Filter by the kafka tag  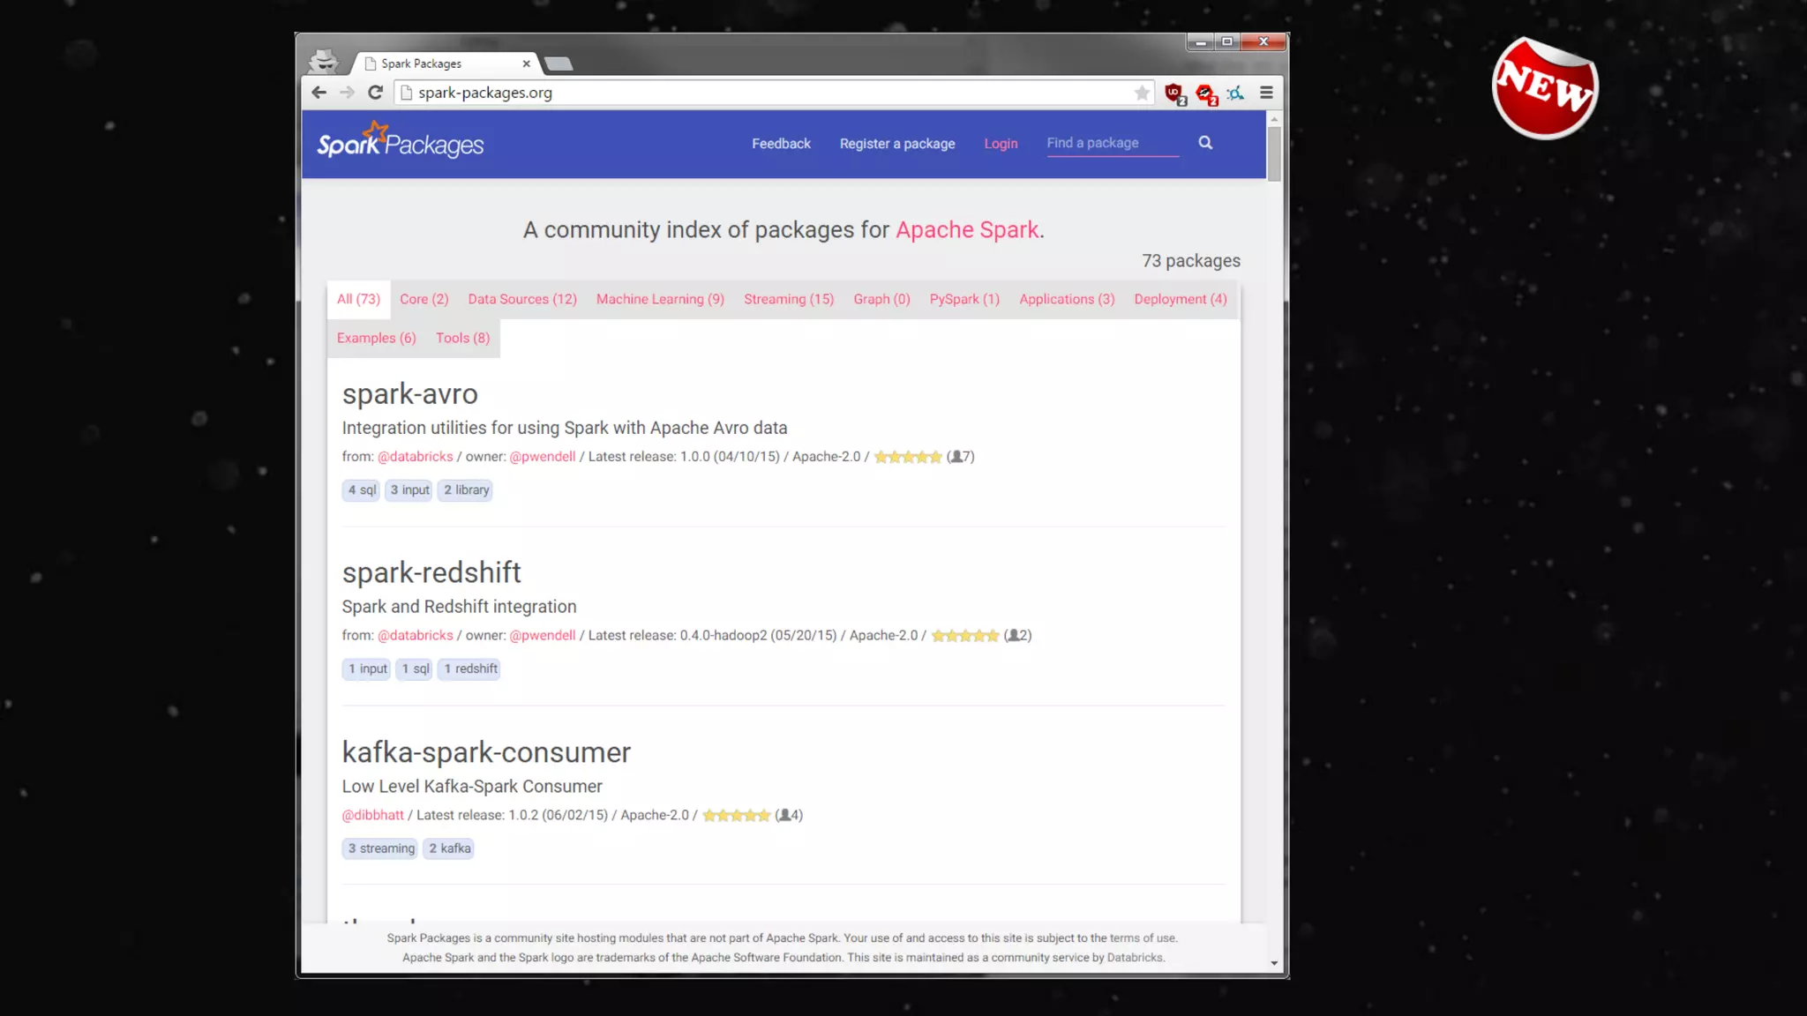pyautogui.click(x=449, y=848)
